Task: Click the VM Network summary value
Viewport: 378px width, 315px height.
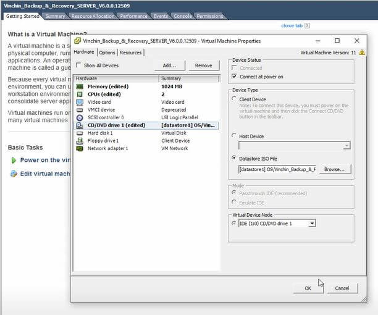Action: click(175, 148)
